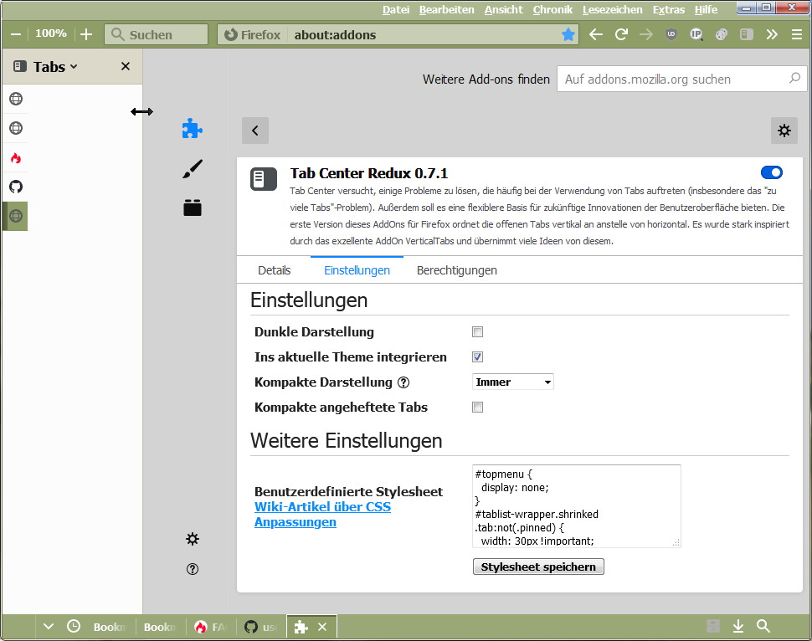
Task: Click the cookie extension toolbar icon
Action: [722, 34]
